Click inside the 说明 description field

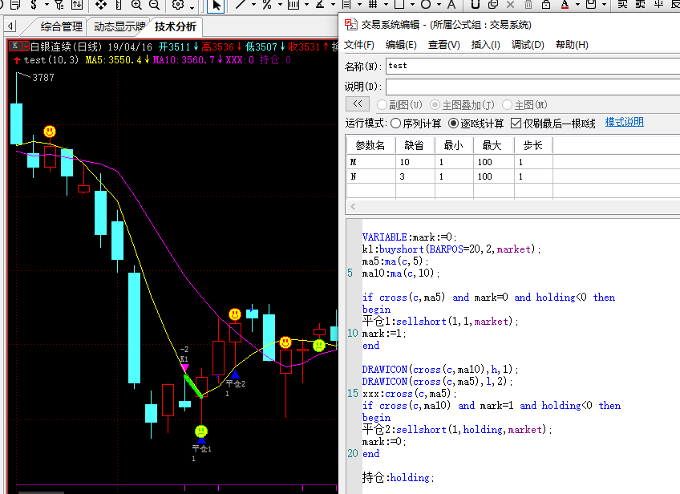click(533, 87)
